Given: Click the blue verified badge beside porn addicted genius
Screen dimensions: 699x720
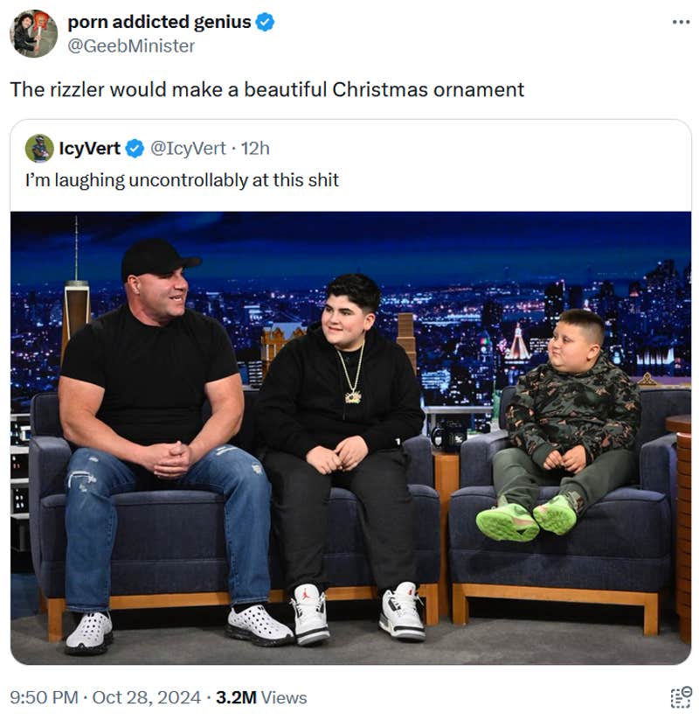Looking at the screenshot, I should (265, 22).
